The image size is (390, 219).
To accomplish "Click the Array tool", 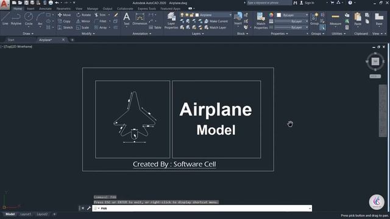I will click(101, 27).
